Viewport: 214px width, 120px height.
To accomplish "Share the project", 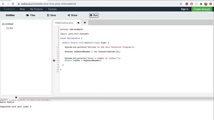I will (x=73, y=15).
